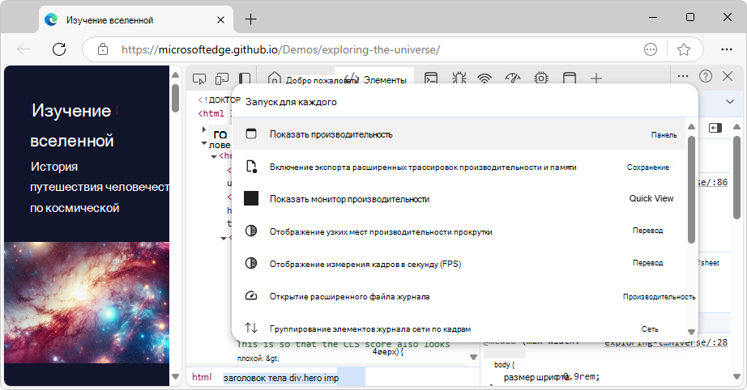Open the Sources bug icon tool

[x=459, y=78]
